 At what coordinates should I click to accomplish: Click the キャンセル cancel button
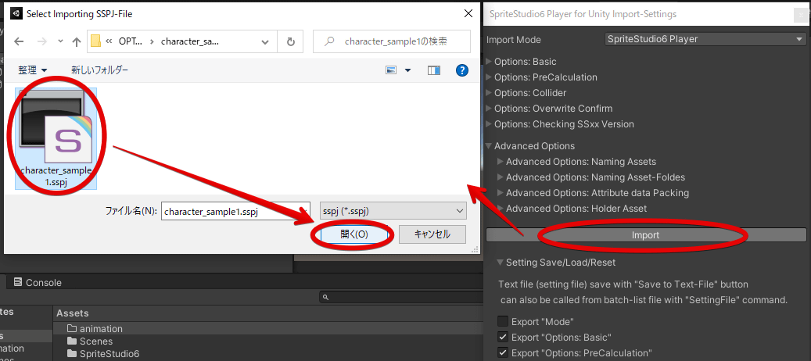pos(432,234)
